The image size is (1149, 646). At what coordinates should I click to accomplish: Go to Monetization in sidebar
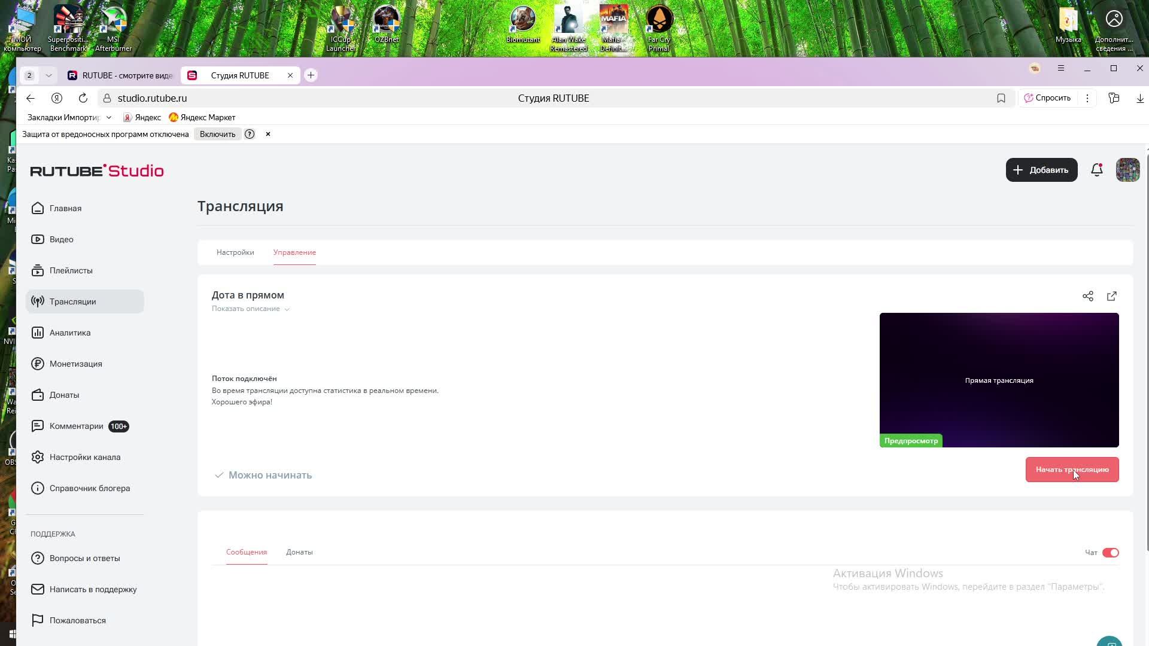tap(75, 364)
